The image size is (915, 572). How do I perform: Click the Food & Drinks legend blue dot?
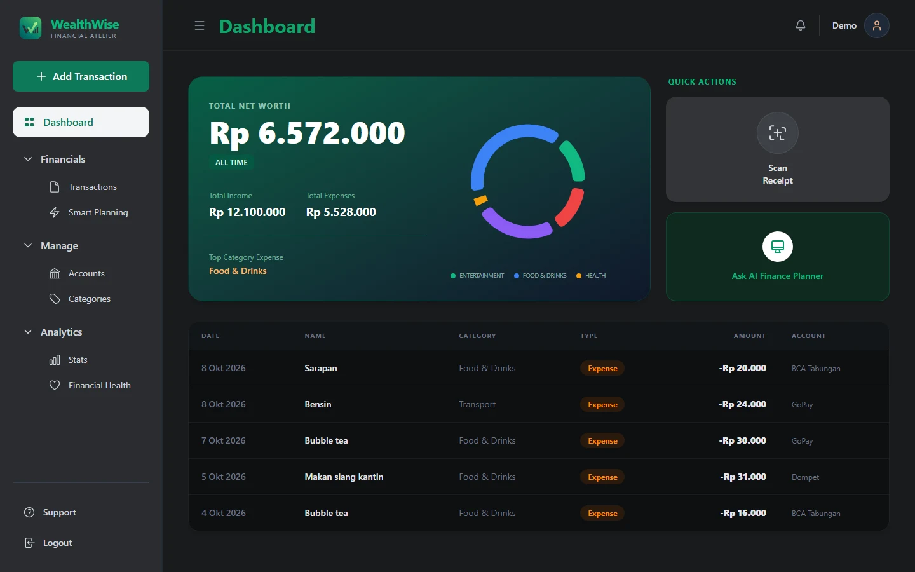(x=517, y=276)
